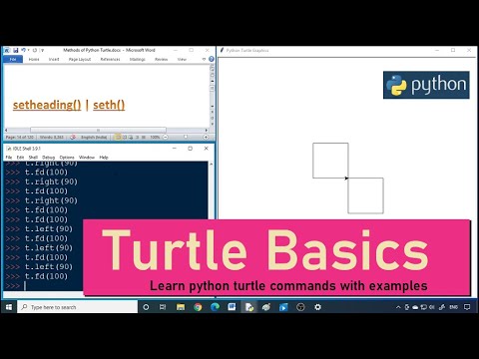Viewport: 479px width, 359px height.
Task: Click the Words count in Word's status bar
Action: coord(52,137)
